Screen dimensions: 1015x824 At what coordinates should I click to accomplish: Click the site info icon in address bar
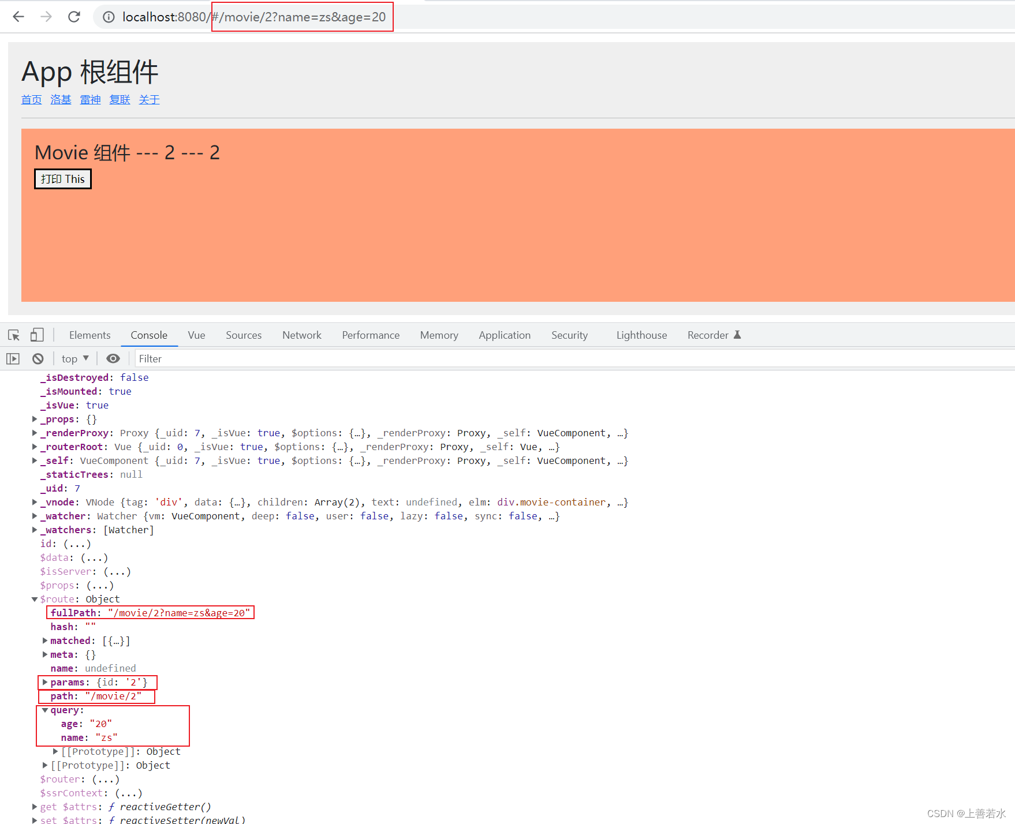[109, 17]
